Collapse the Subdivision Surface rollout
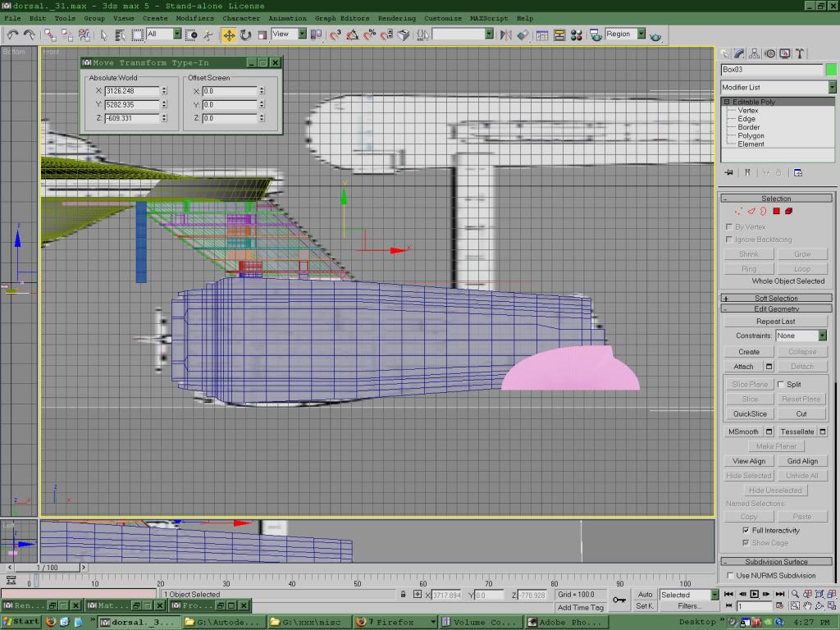This screenshot has width=840, height=630. point(776,561)
